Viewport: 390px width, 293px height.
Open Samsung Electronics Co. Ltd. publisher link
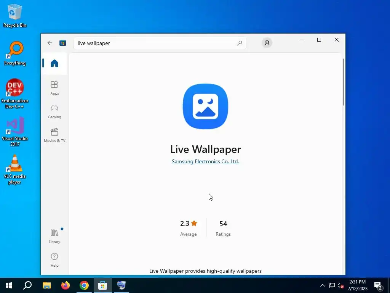(205, 161)
